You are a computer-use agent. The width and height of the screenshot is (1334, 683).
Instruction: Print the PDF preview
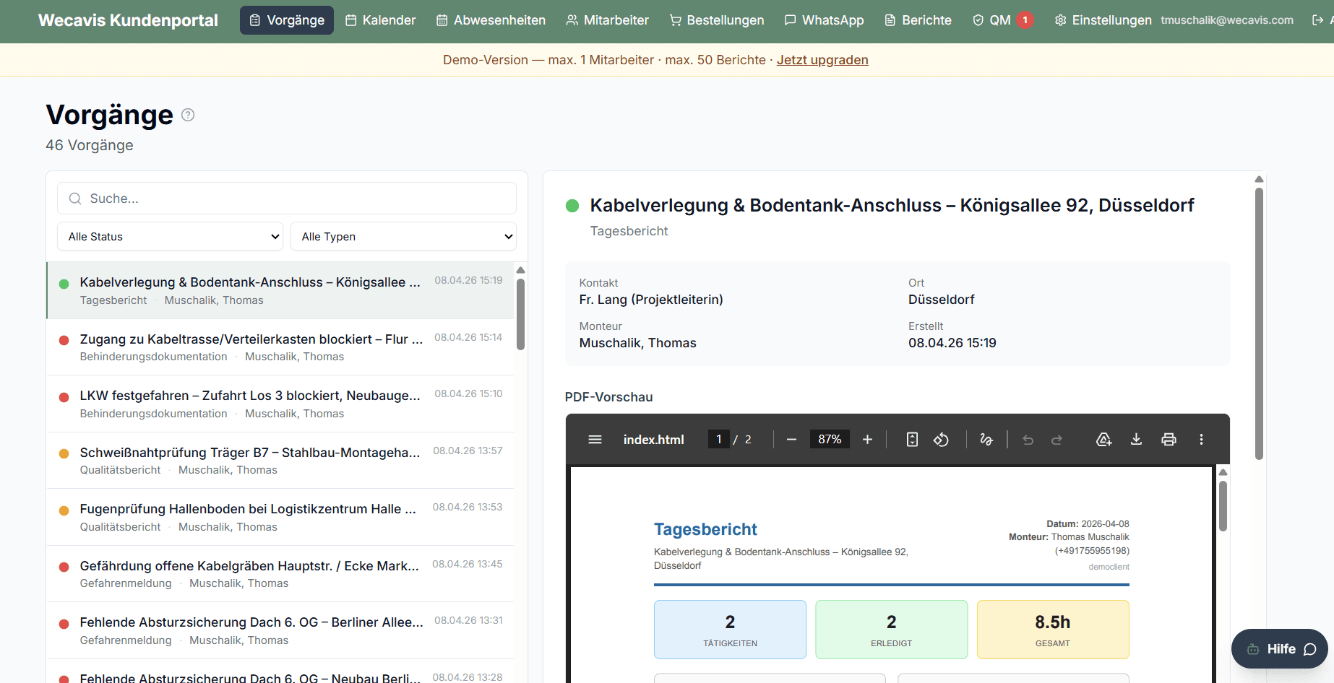[1169, 440]
